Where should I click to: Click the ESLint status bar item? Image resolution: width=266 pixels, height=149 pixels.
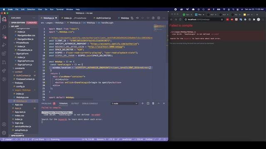[x=139, y=139]
